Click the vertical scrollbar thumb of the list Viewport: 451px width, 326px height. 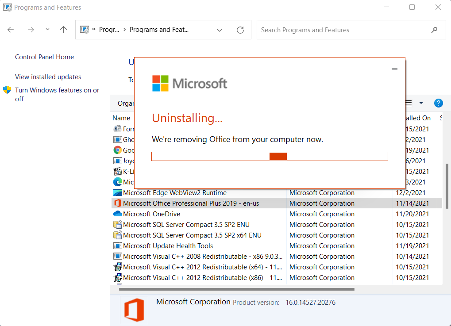pos(447,186)
